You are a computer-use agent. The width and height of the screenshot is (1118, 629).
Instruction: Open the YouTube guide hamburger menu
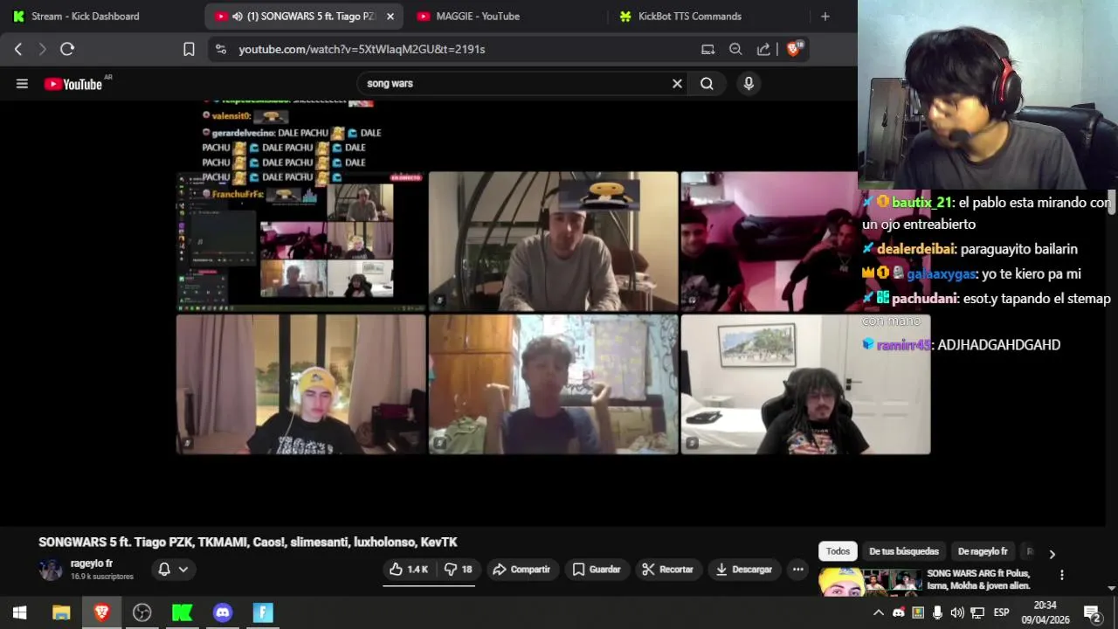point(22,84)
